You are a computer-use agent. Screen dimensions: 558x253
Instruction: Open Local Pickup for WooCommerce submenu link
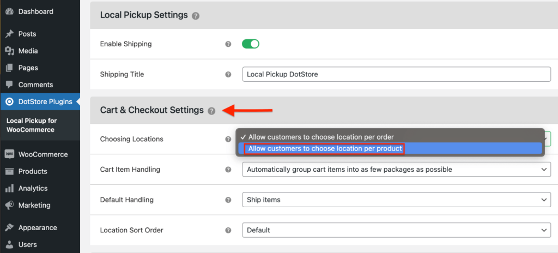pyautogui.click(x=32, y=125)
